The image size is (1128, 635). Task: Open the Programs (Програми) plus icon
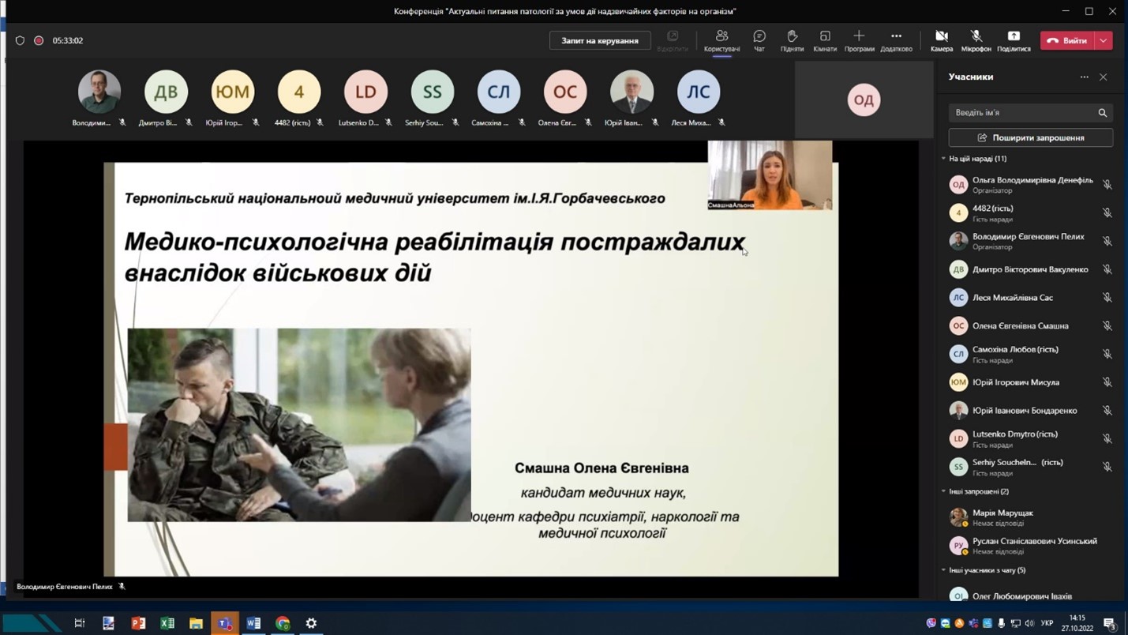[859, 37]
